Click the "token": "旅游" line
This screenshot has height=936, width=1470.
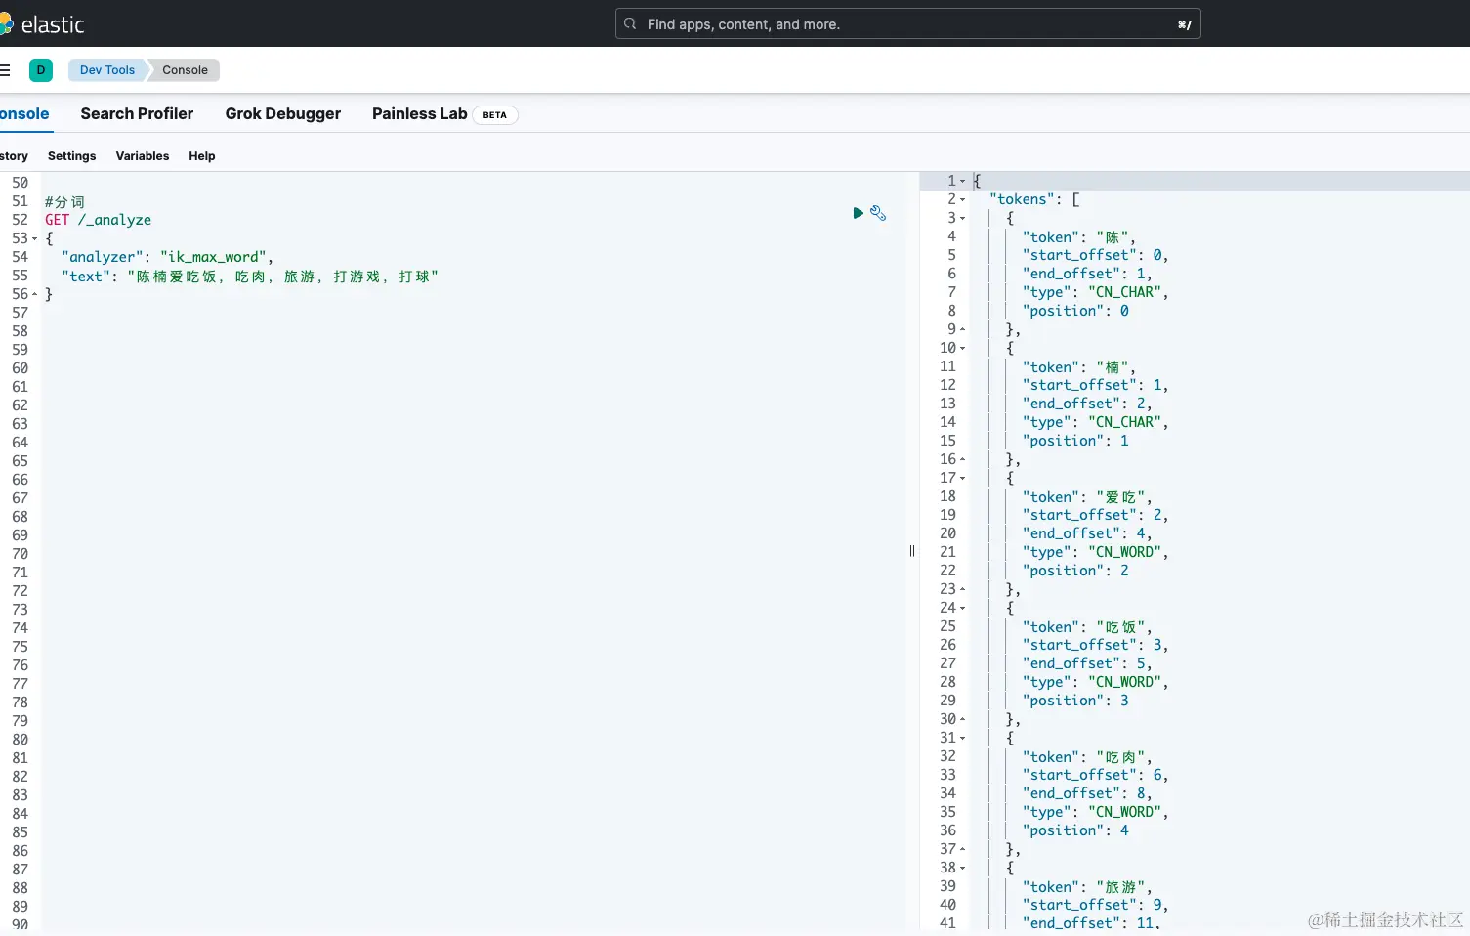click(x=1087, y=887)
